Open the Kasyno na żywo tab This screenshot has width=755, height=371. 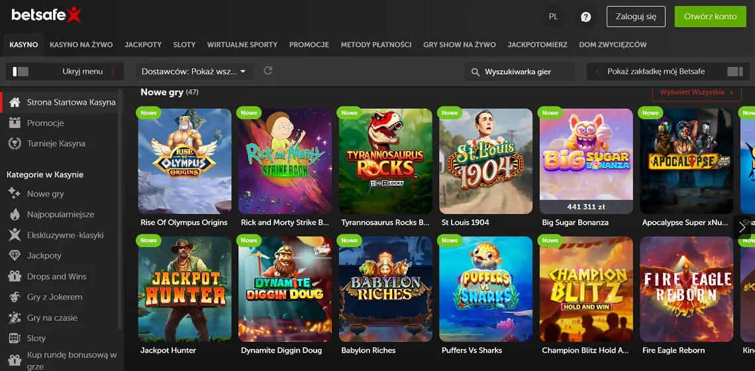tap(81, 44)
